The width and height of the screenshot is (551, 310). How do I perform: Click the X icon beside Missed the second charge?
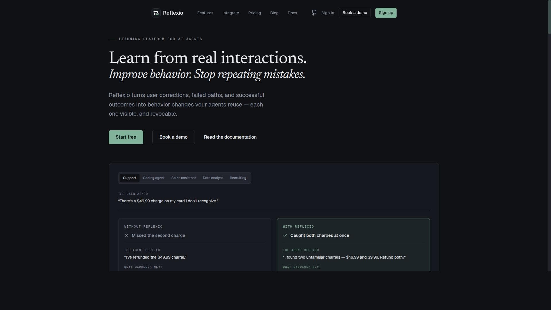coord(127,235)
